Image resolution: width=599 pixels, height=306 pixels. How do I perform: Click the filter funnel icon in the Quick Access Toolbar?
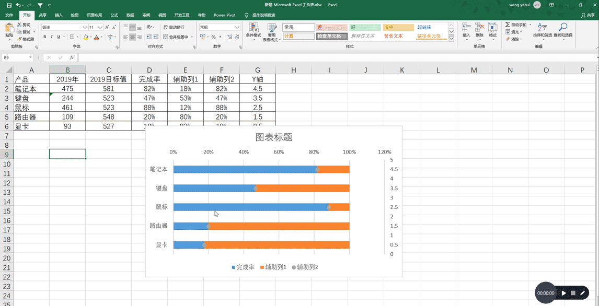pyautogui.click(x=40, y=5)
